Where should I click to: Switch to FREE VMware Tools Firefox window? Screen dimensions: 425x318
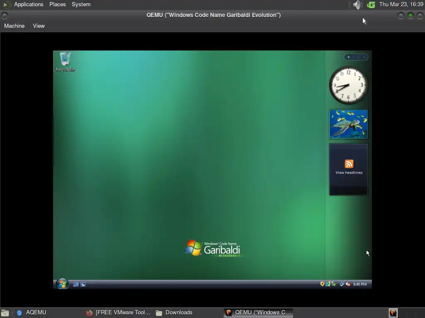point(118,313)
